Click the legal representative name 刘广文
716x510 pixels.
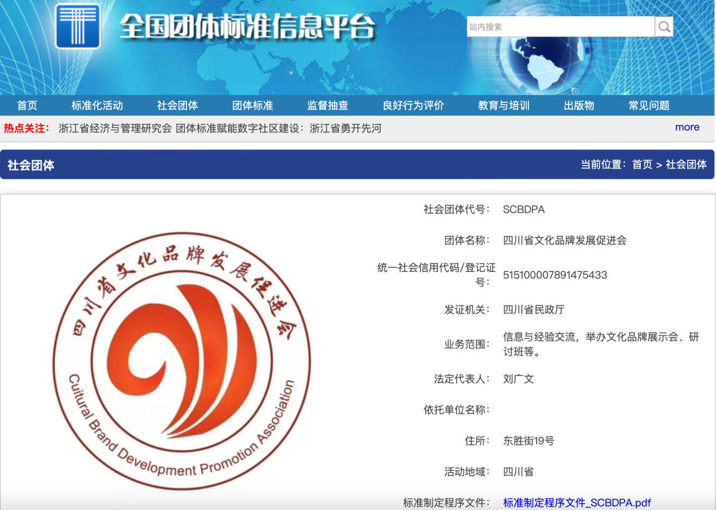pos(518,379)
